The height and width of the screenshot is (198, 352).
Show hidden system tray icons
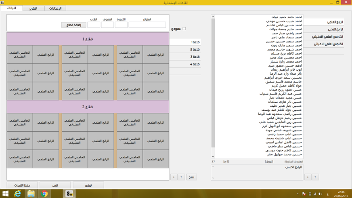click(298, 194)
